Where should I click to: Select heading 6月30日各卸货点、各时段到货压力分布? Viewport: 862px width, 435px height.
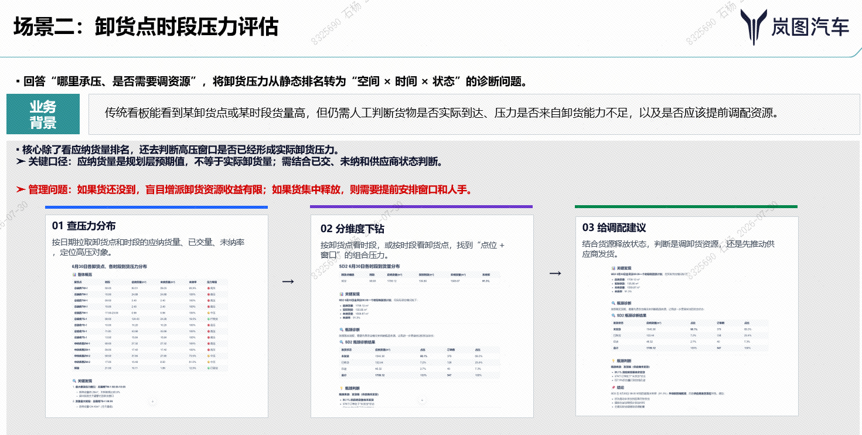click(x=110, y=267)
